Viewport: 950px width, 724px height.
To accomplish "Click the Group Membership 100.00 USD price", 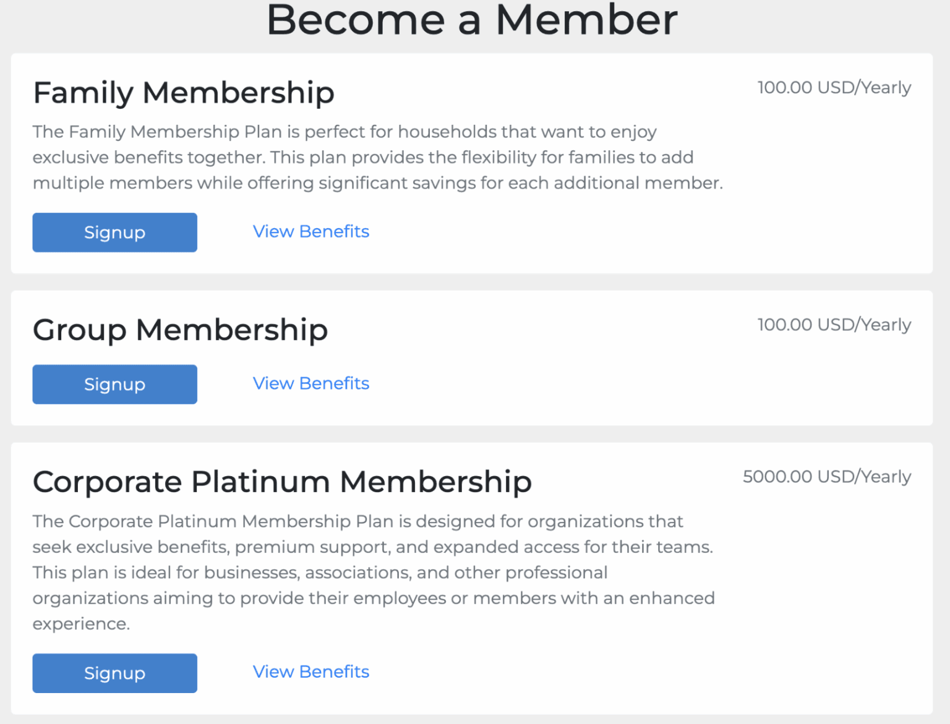I will pyautogui.click(x=834, y=324).
